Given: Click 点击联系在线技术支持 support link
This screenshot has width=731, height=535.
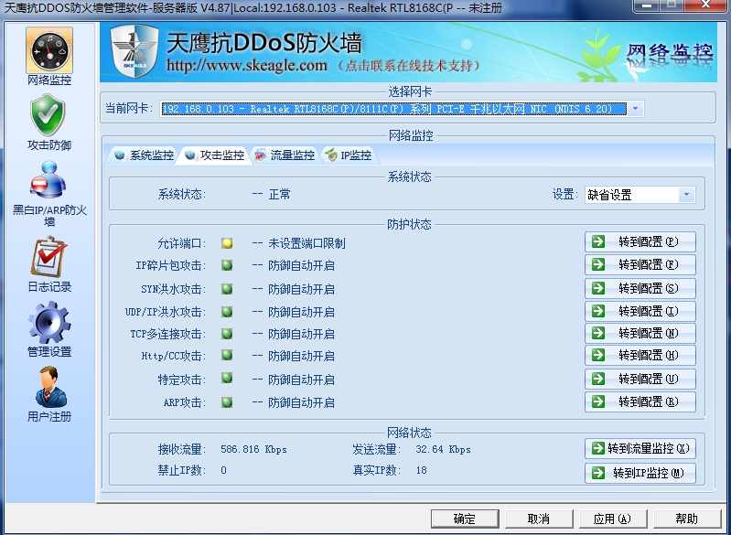Looking at the screenshot, I should pyautogui.click(x=409, y=65).
